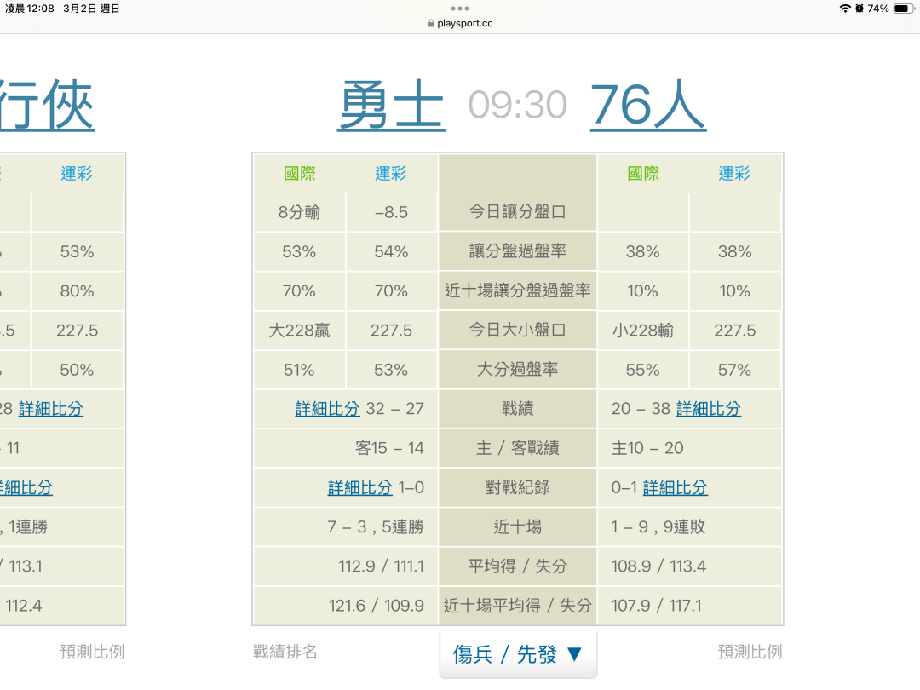
Task: Click the 55% cell in 76人 國際 column
Action: pyautogui.click(x=643, y=370)
